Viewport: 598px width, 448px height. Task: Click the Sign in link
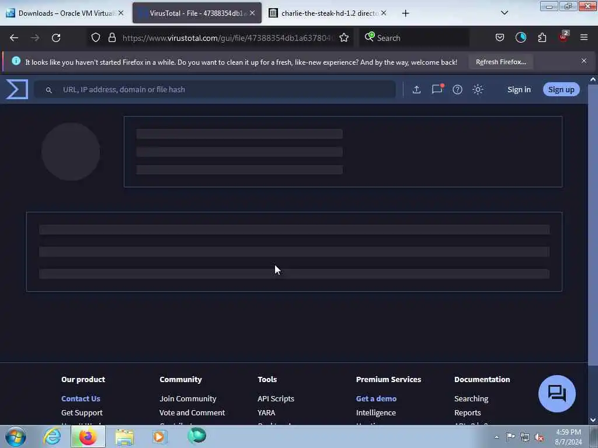point(519,89)
